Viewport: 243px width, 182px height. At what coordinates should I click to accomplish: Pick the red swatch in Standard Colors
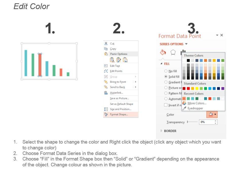pyautogui.click(x=188, y=88)
